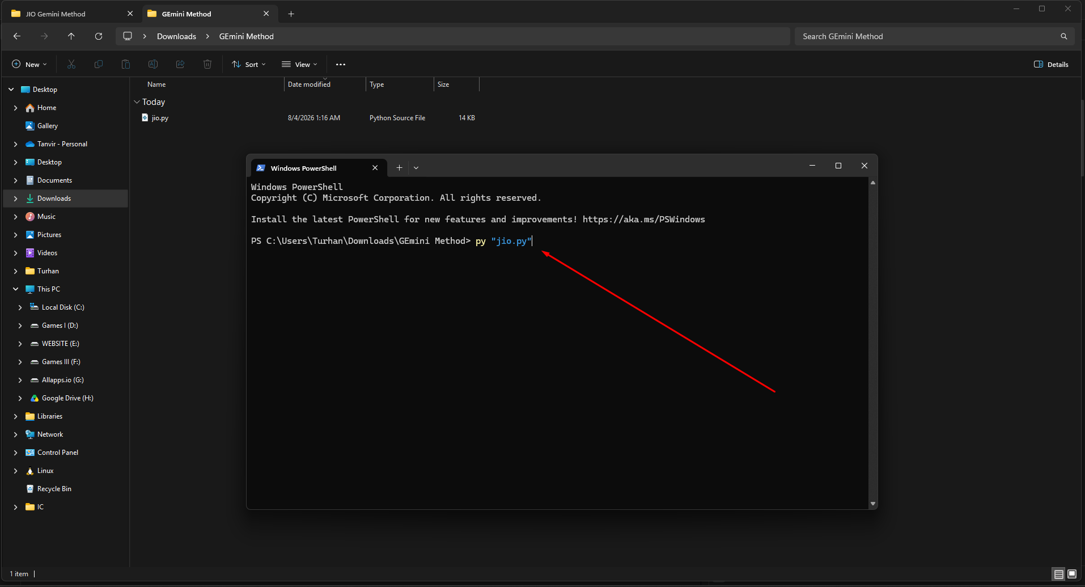Open Turhan folder in sidebar
The image size is (1085, 587).
pos(48,271)
